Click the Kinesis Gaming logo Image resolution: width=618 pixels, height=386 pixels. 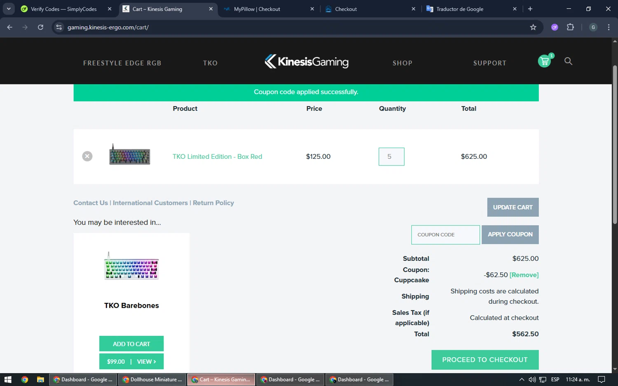[x=306, y=62]
